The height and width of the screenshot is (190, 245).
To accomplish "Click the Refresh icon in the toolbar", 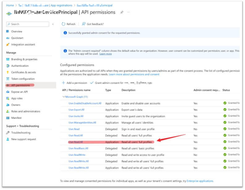I will (63, 24).
